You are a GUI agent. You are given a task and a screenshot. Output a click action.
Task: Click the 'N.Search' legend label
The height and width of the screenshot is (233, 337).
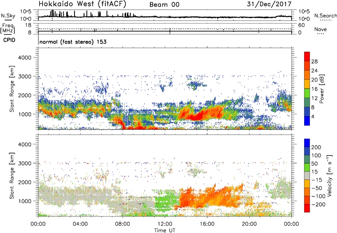325,16
